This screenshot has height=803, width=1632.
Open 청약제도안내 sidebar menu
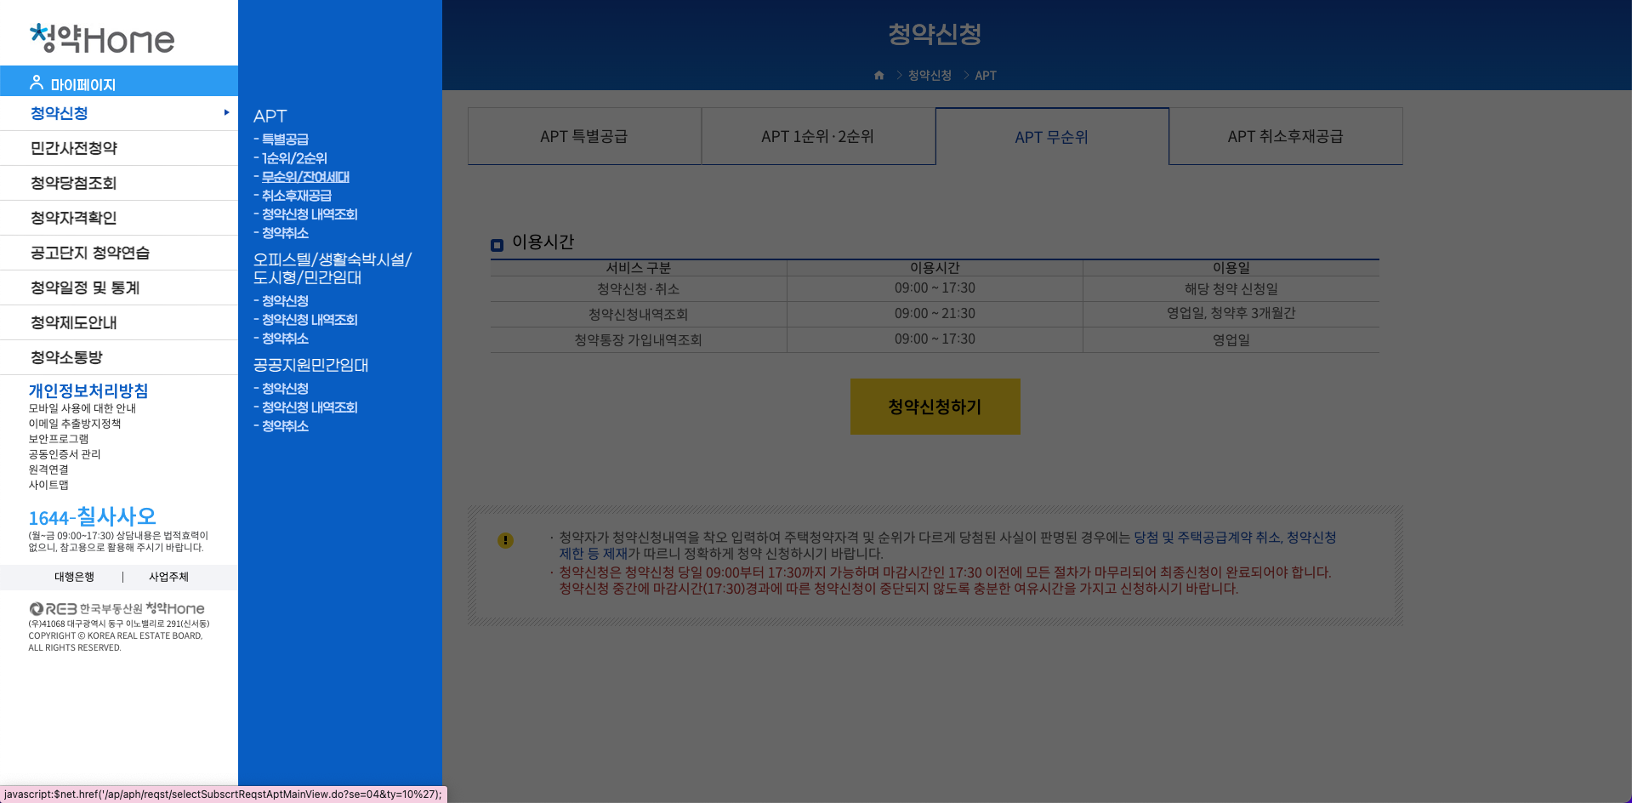click(119, 322)
